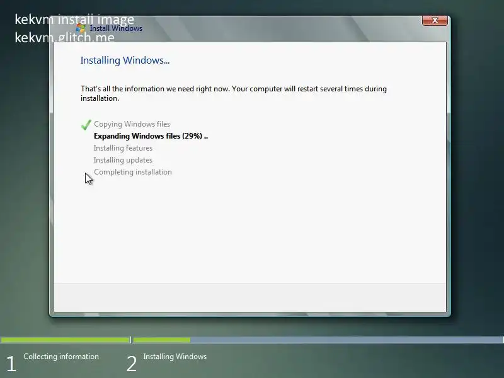
Task: Click the 'Installing features' step
Action: [123, 148]
